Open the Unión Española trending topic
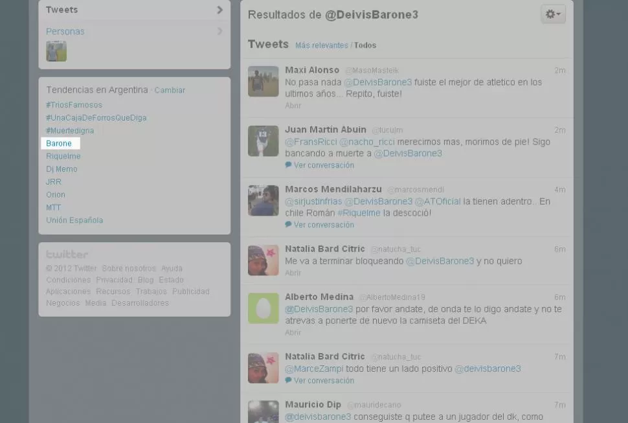The height and width of the screenshot is (423, 628). (x=74, y=220)
